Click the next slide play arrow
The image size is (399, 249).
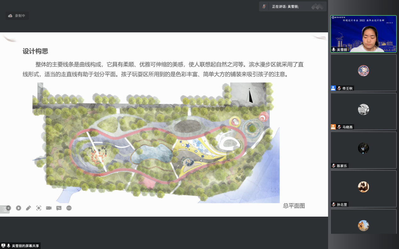(19, 208)
